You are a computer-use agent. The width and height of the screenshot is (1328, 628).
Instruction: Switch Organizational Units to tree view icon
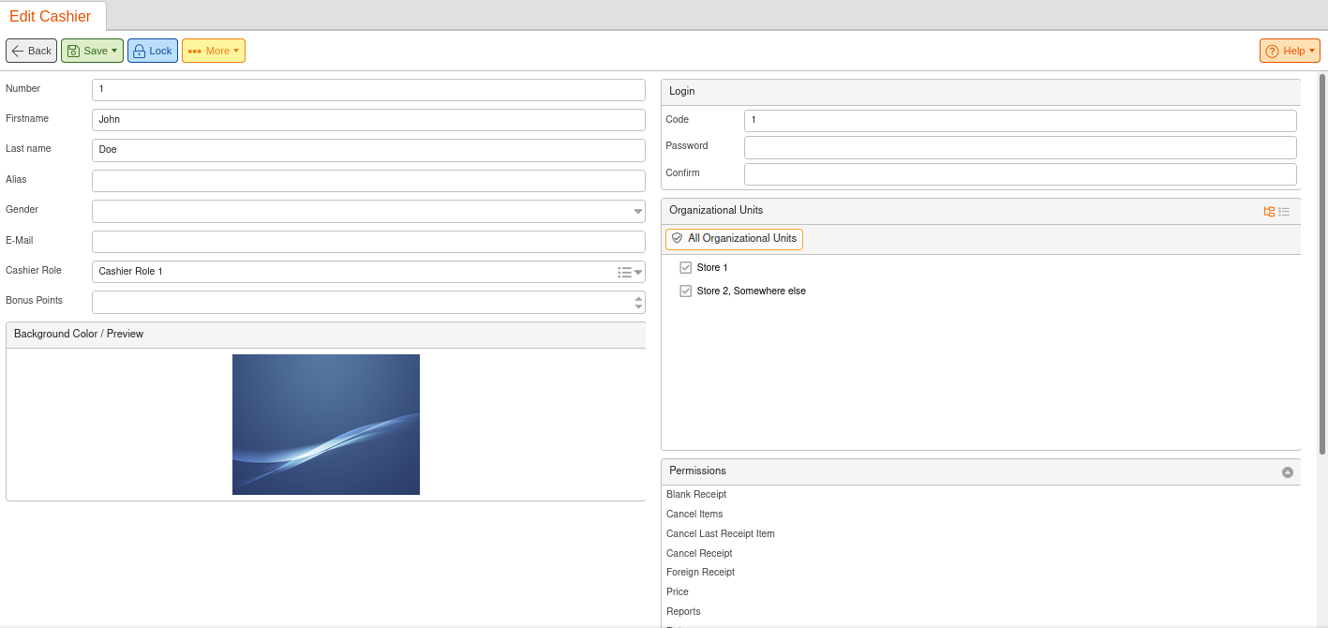click(1269, 212)
